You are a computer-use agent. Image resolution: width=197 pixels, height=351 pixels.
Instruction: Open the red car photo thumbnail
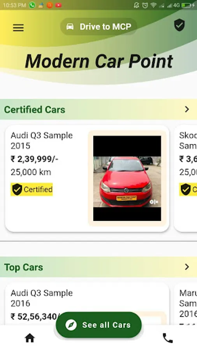127,178
